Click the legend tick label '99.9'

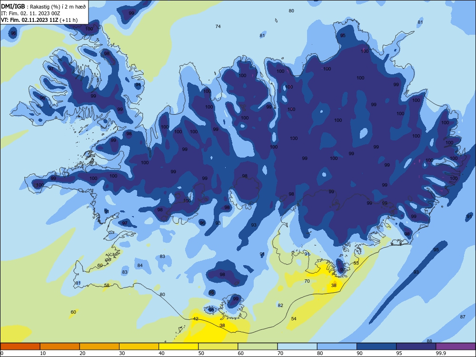441,353
